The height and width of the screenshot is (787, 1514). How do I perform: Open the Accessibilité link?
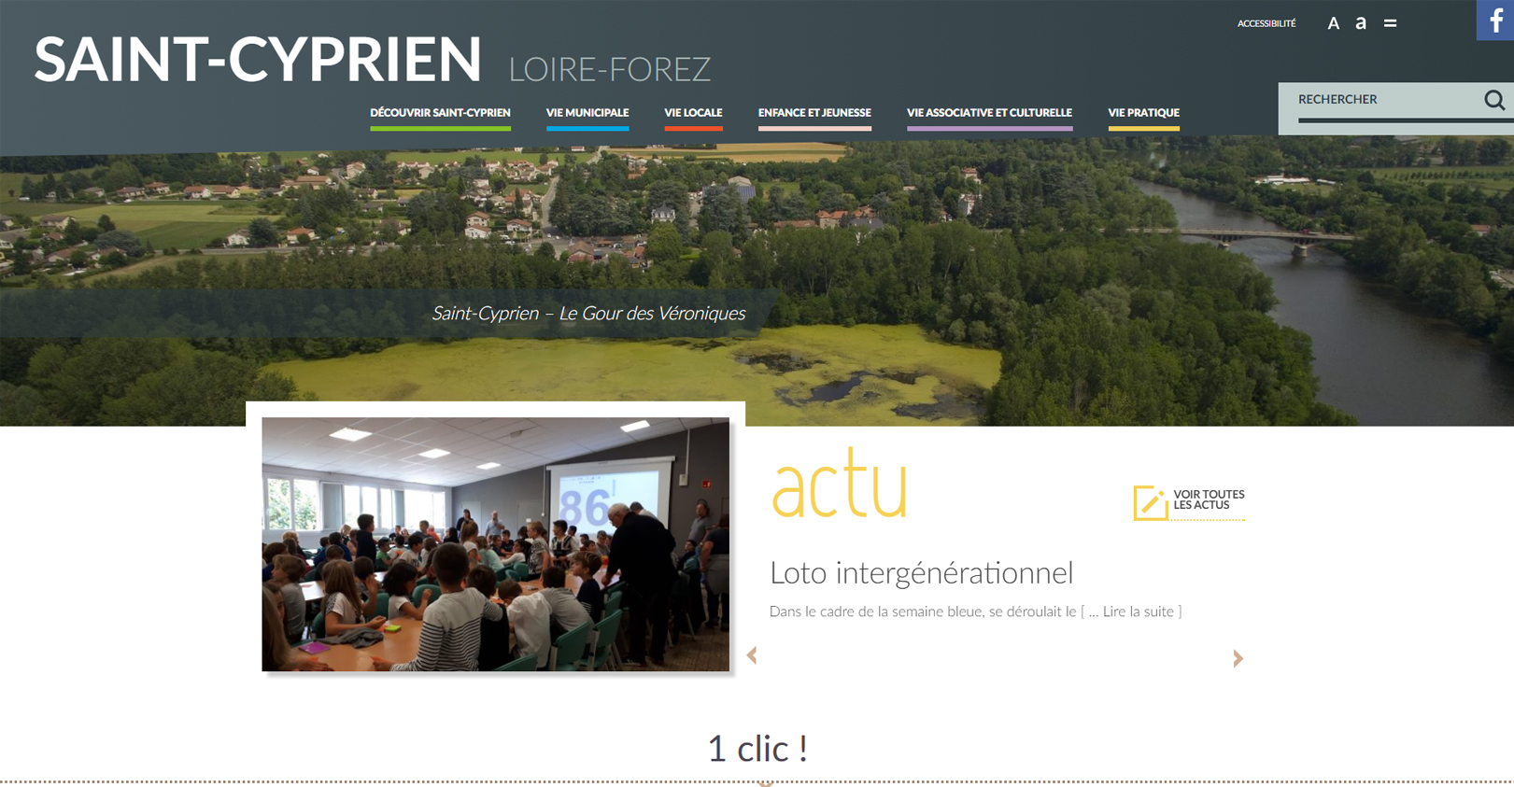[x=1266, y=23]
